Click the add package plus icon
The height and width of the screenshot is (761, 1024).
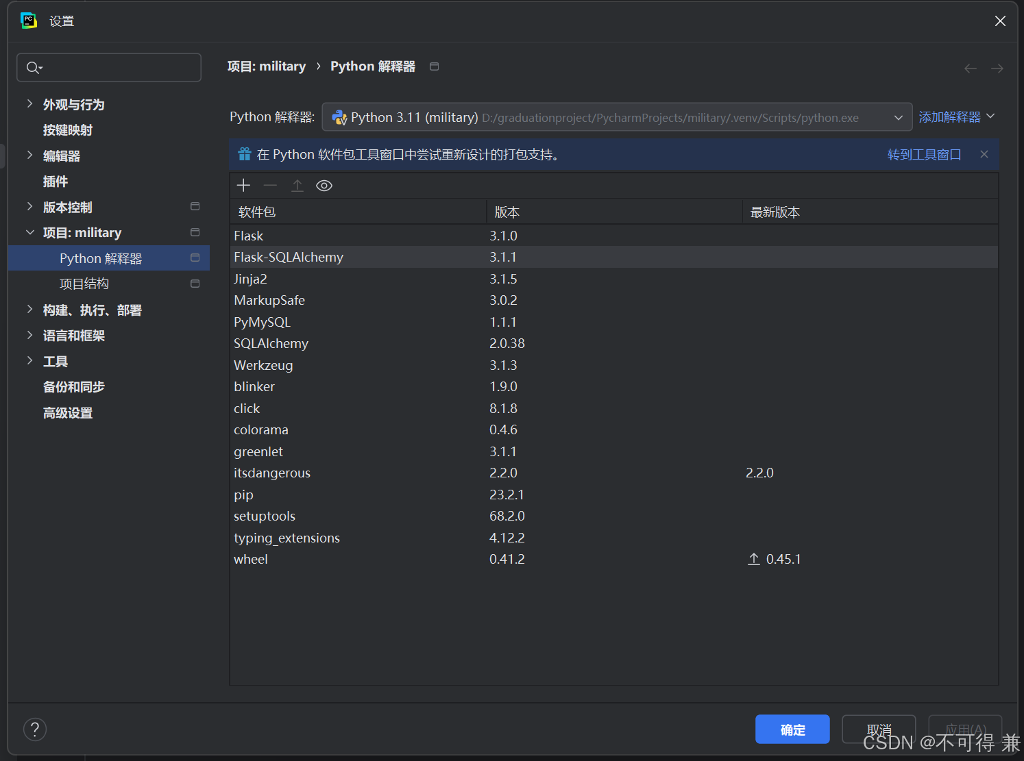[243, 186]
